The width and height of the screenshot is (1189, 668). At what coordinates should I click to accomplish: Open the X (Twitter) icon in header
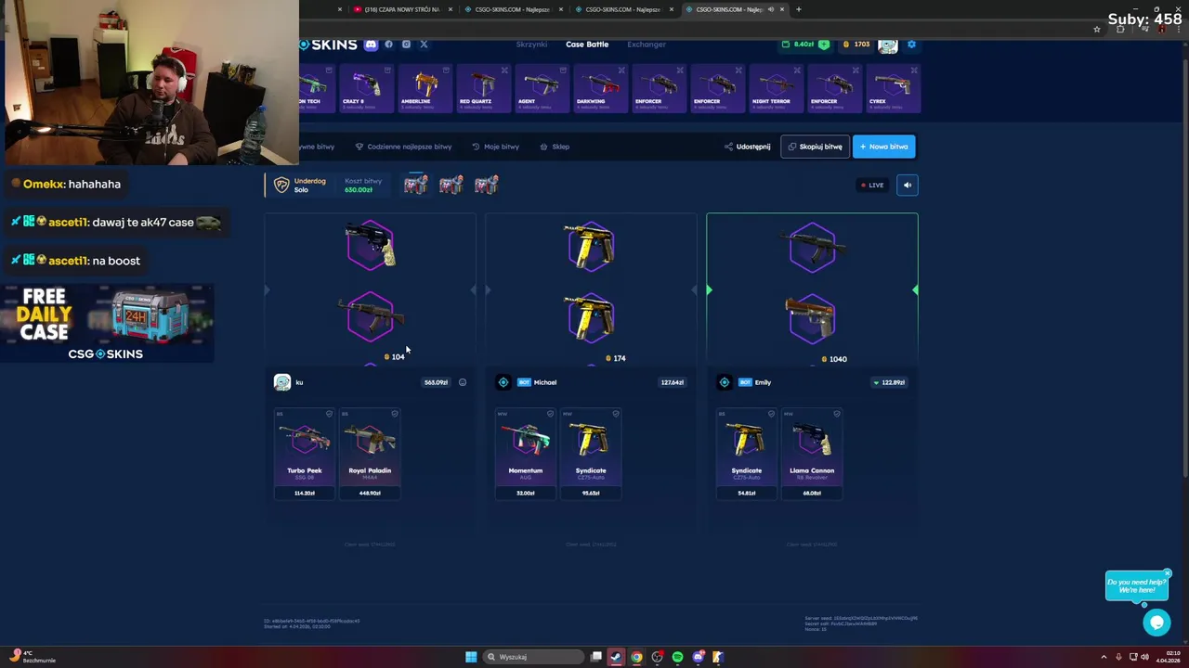(x=424, y=44)
